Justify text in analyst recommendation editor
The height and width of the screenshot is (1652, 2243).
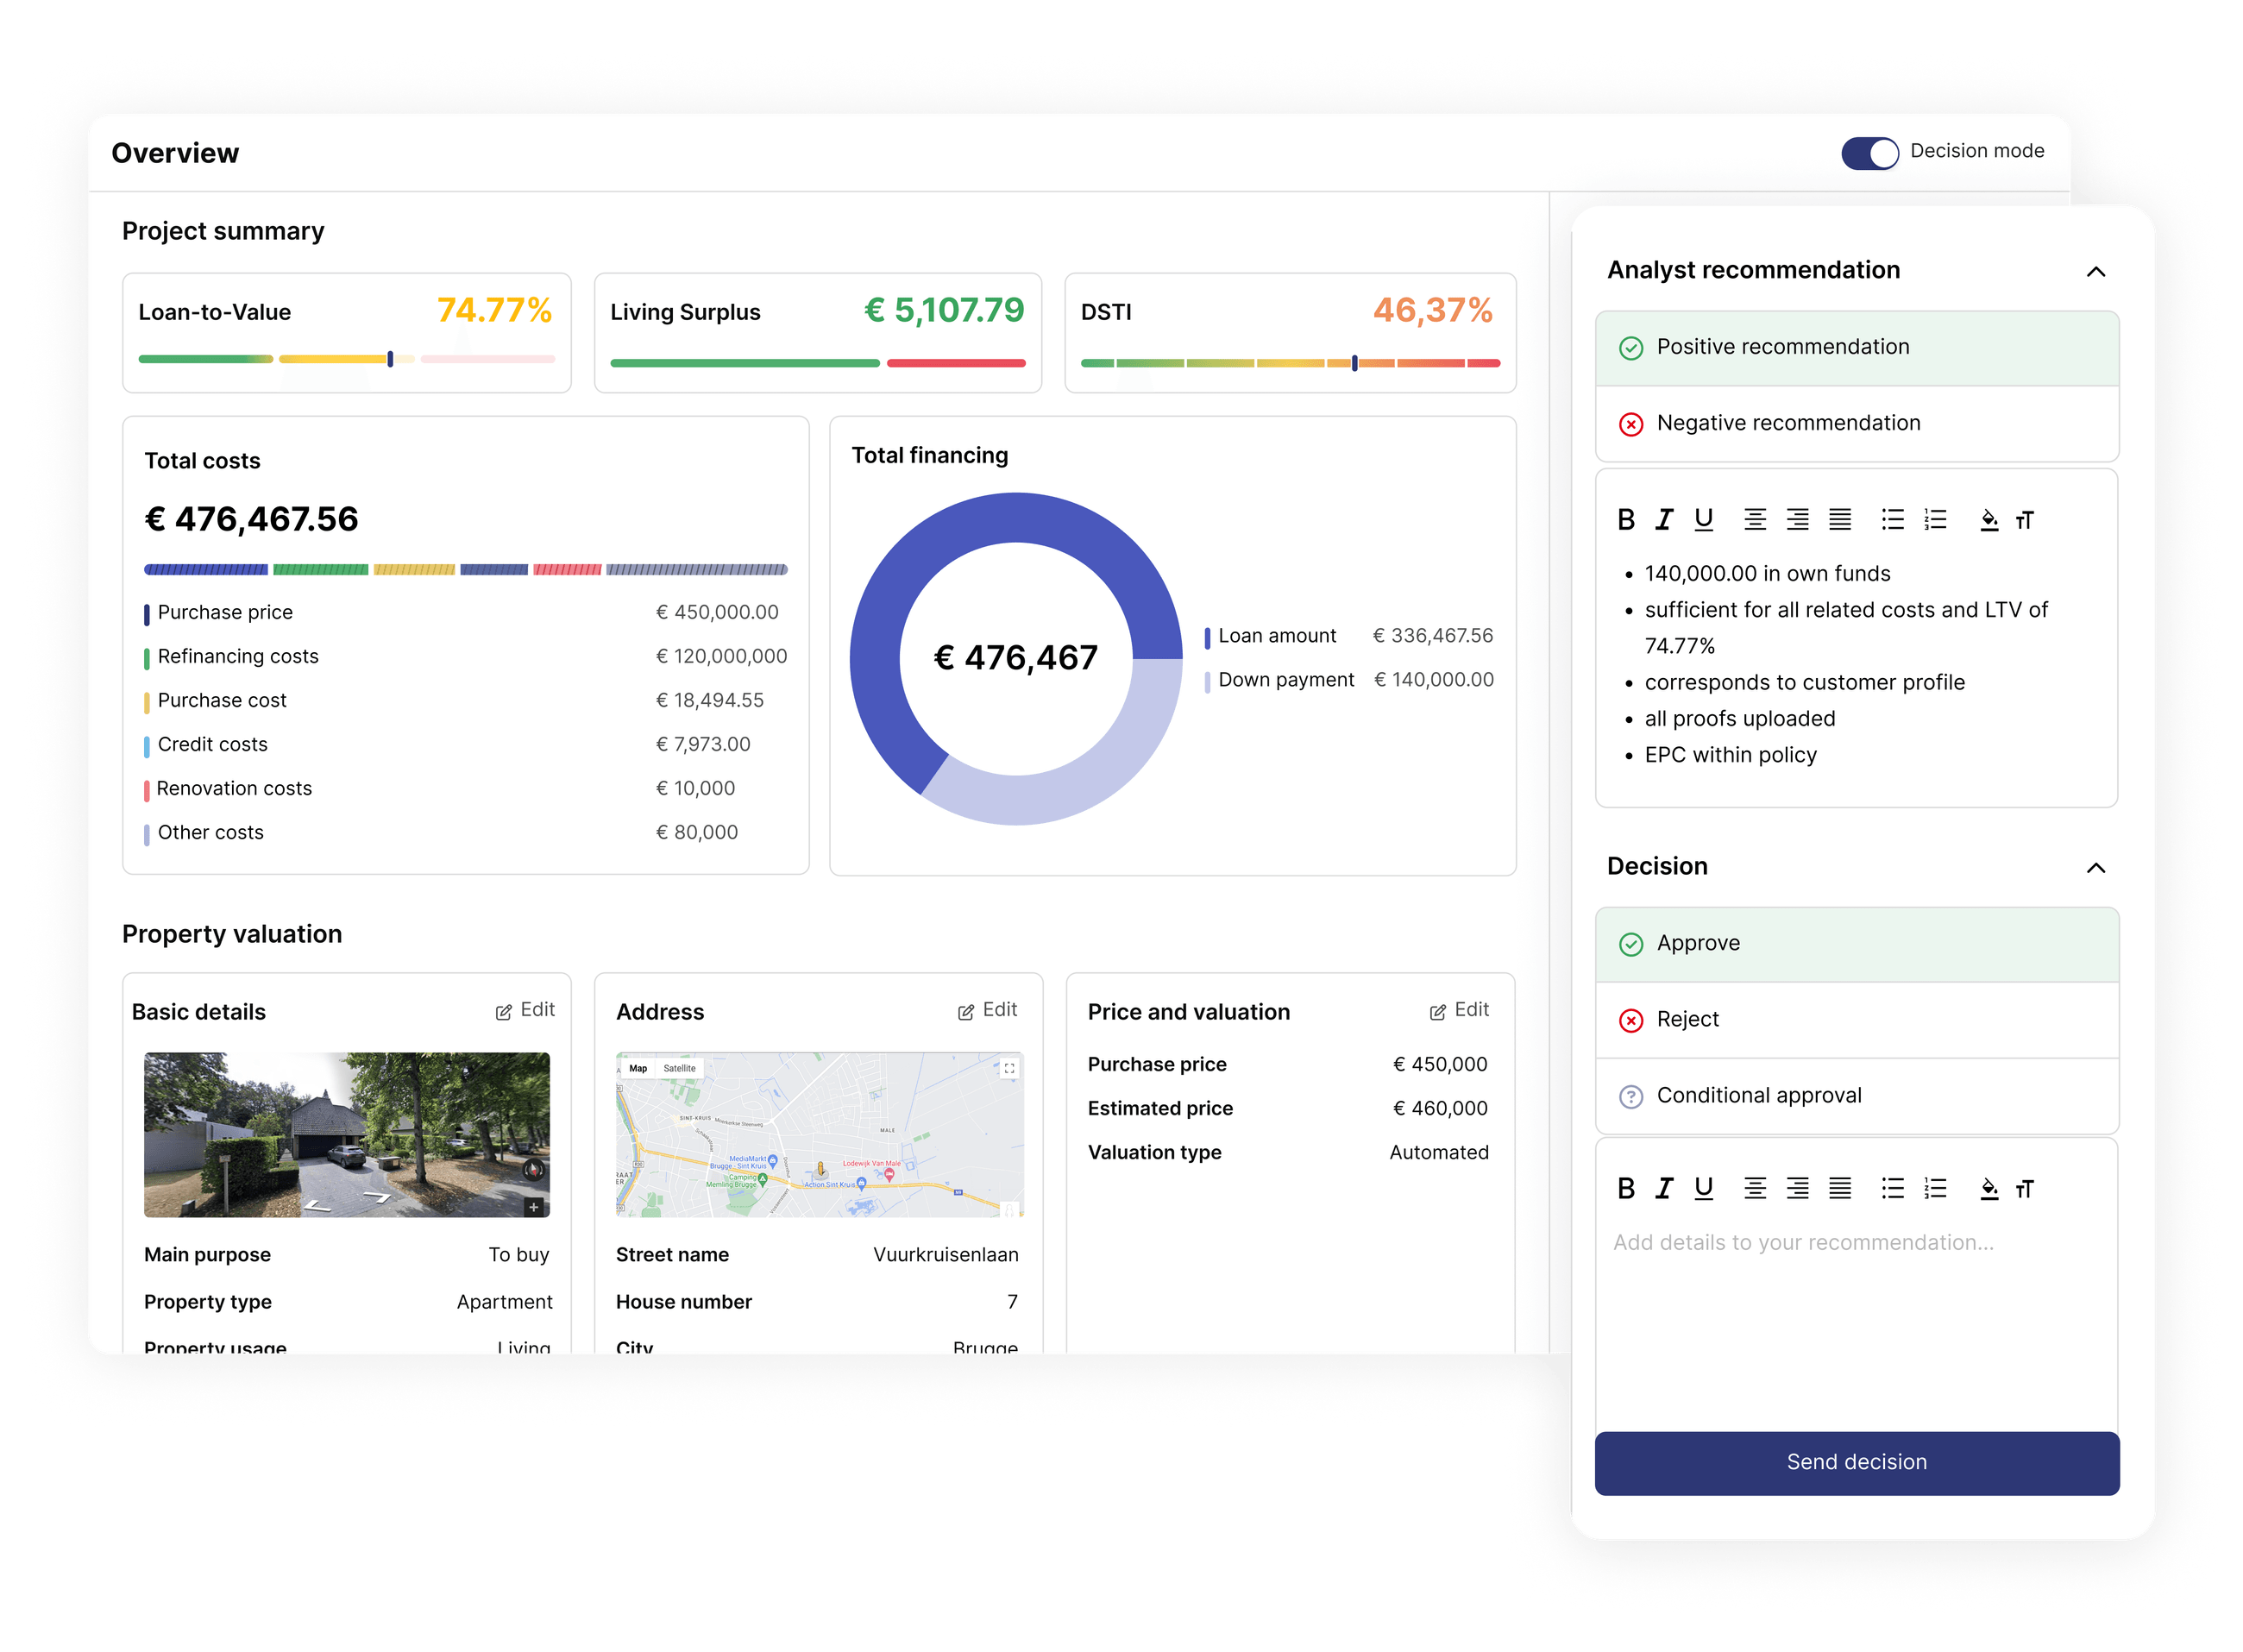coord(1839,519)
